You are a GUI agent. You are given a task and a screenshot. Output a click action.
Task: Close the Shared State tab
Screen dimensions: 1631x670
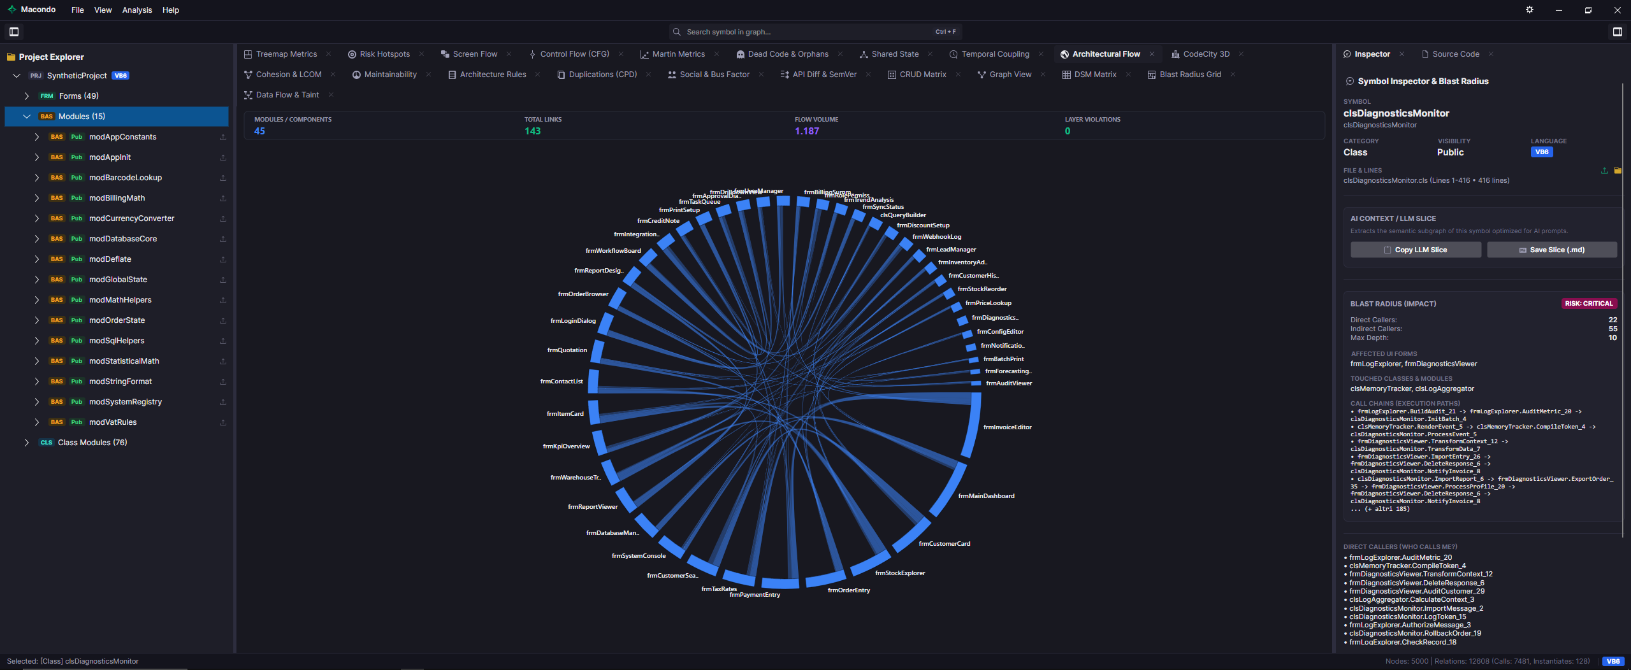pos(930,54)
